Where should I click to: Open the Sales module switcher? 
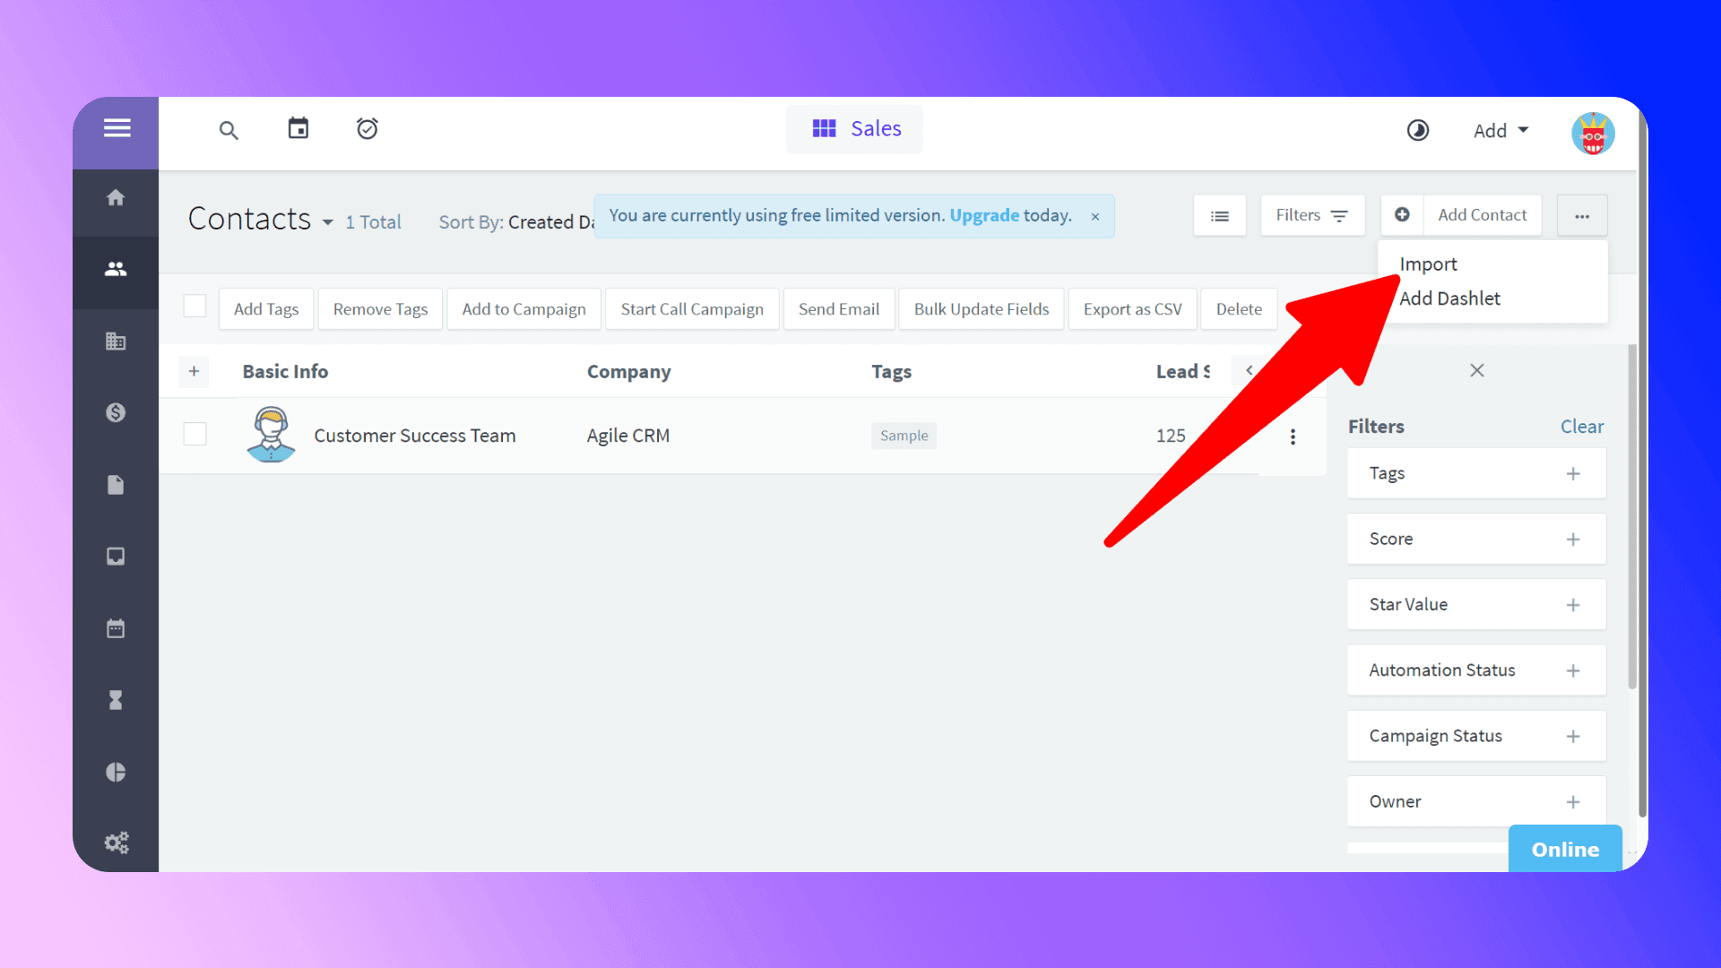tap(854, 129)
